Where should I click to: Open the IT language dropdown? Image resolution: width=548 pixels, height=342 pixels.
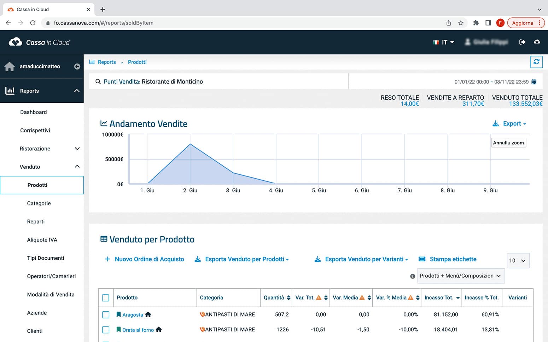coord(443,42)
